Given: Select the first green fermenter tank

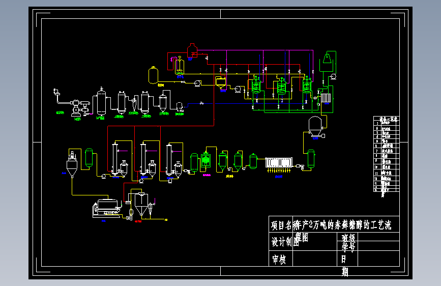Looking at the screenshot, I should 256,85.
